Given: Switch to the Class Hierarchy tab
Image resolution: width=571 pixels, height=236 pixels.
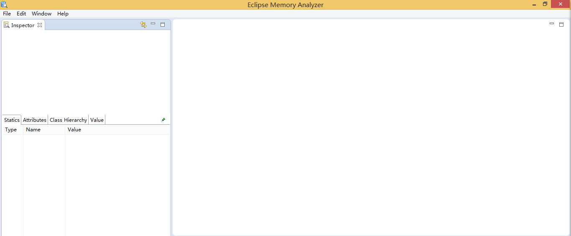Looking at the screenshot, I should click(68, 120).
